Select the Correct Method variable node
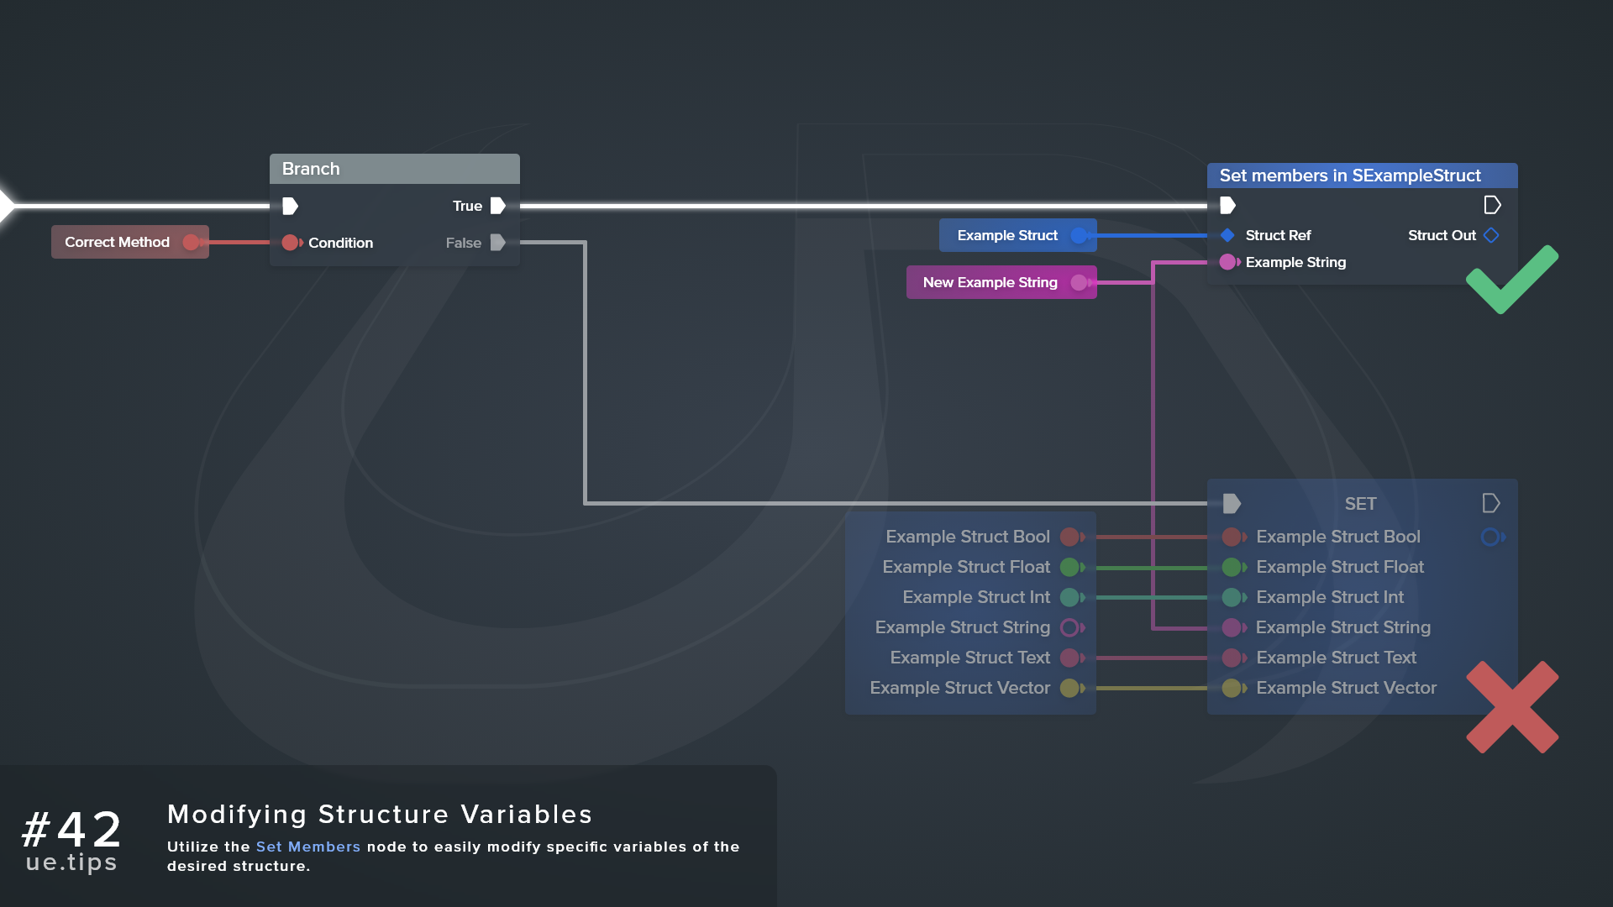1613x907 pixels. [118, 242]
